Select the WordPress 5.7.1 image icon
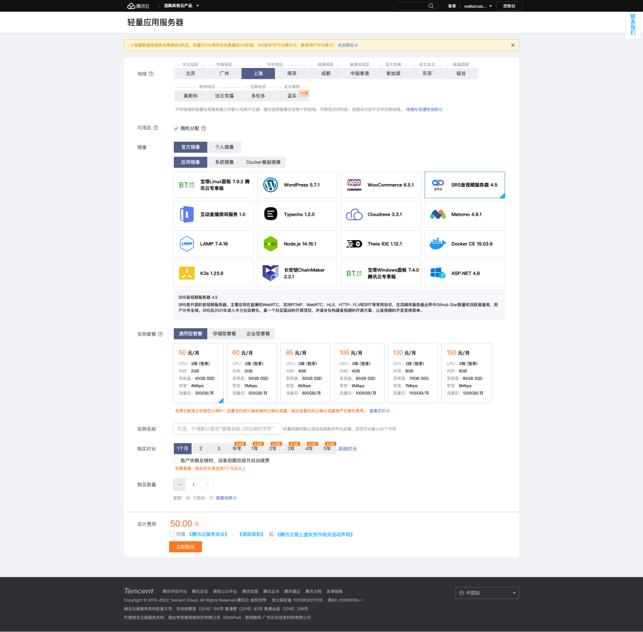 click(x=271, y=185)
